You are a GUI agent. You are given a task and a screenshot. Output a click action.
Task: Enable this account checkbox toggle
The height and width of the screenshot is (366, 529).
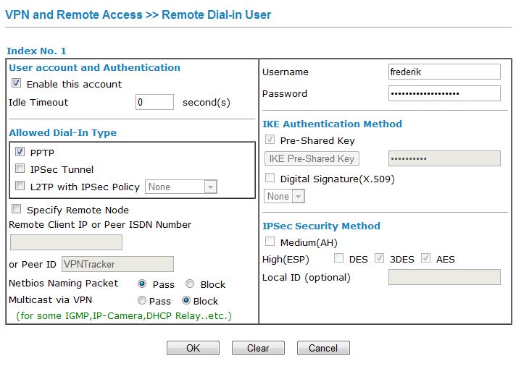pyautogui.click(x=17, y=84)
